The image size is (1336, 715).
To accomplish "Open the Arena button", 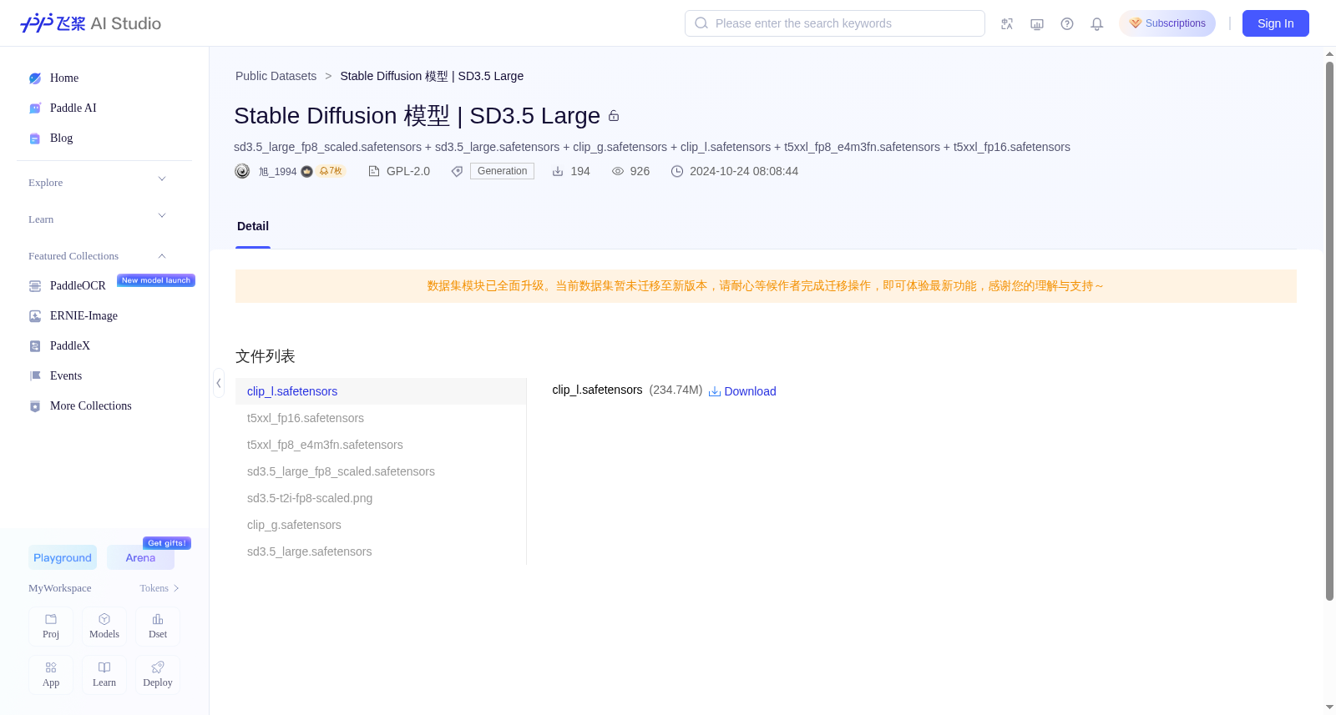I will pos(140,557).
